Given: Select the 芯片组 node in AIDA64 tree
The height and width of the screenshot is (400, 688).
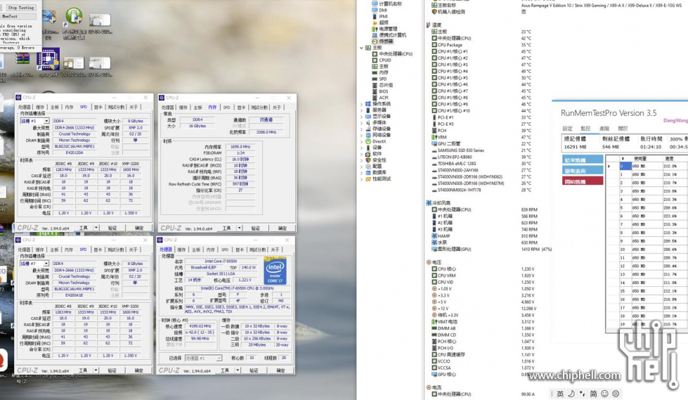Looking at the screenshot, I should 382,85.
